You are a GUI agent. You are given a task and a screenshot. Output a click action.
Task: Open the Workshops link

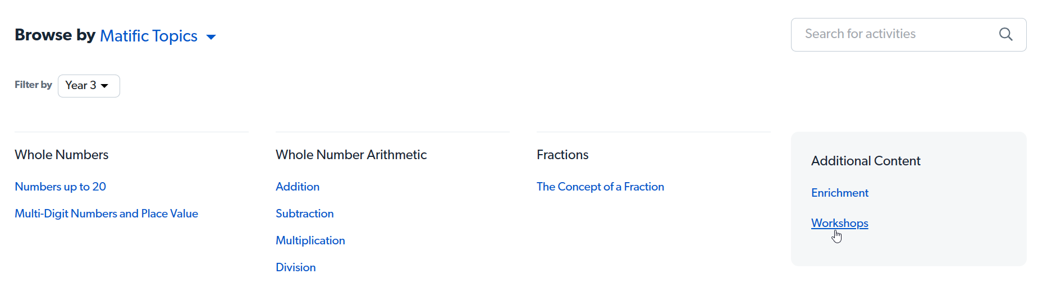coord(839,223)
